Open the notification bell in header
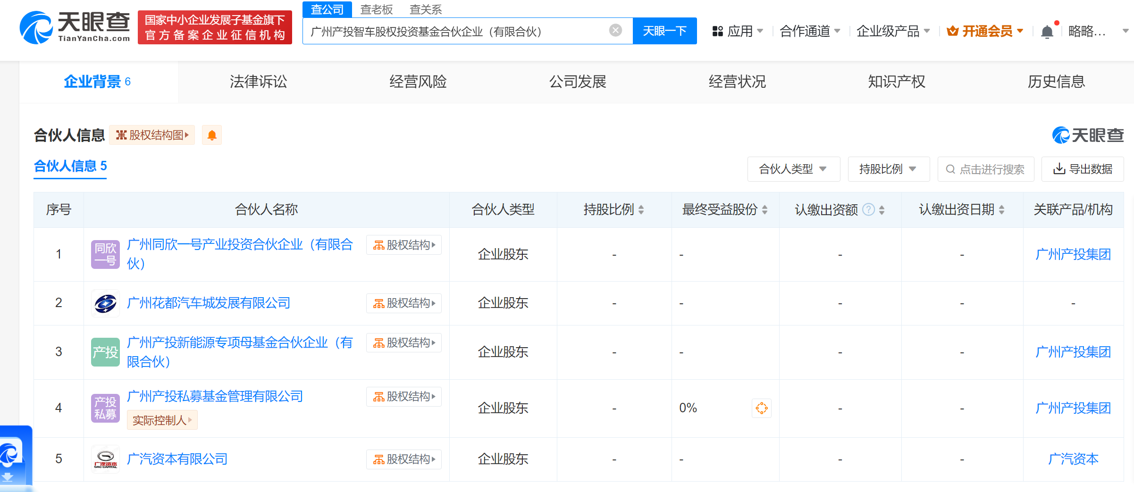The image size is (1134, 492). click(x=1047, y=31)
